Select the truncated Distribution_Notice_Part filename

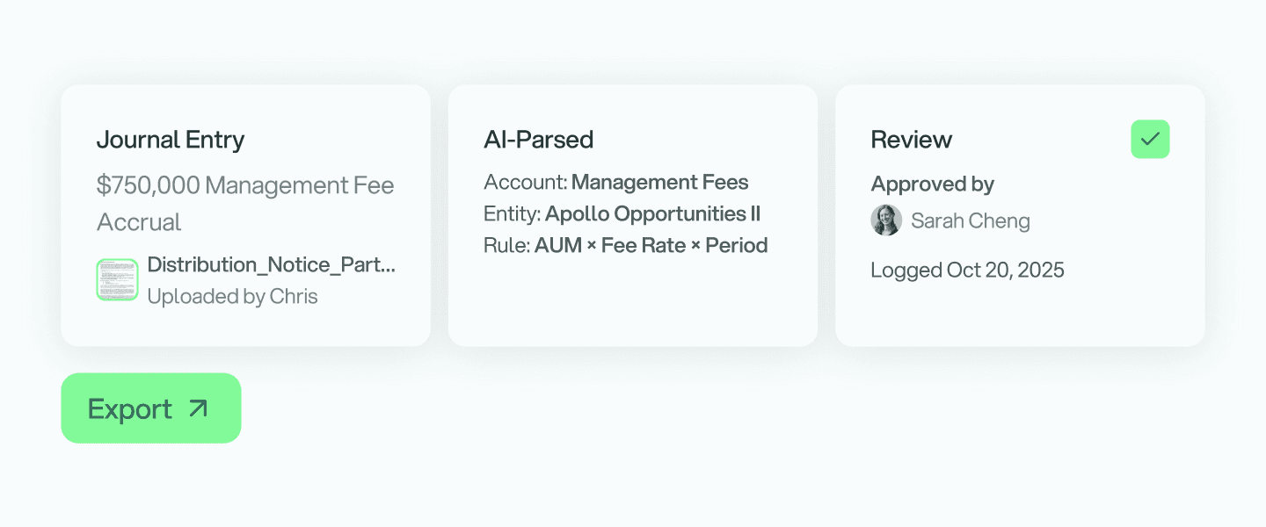(272, 264)
